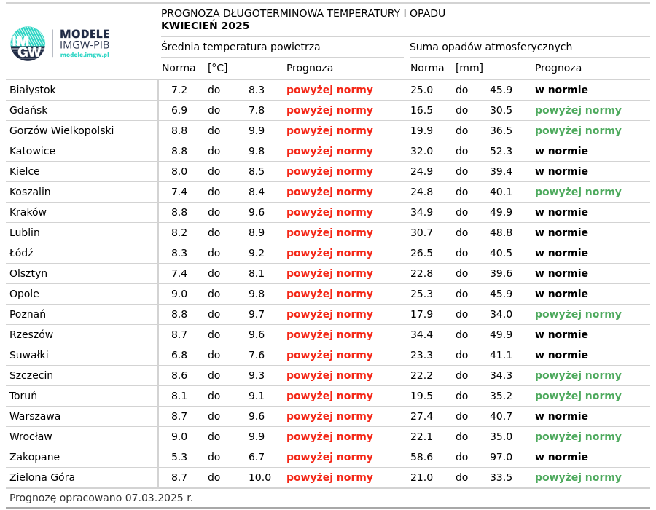Click the Średnia temperatura powietrza header
Viewport: 656px width, 510px height.
[241, 47]
